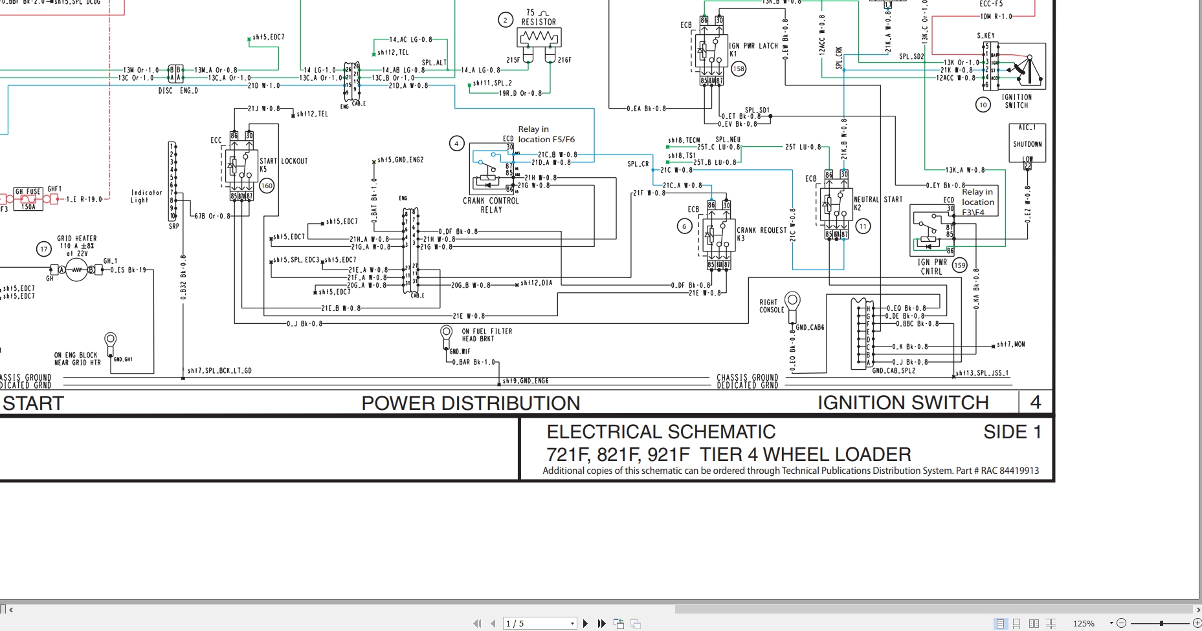This screenshot has width=1202, height=631.
Task: Go to the previous page
Action: coord(493,624)
